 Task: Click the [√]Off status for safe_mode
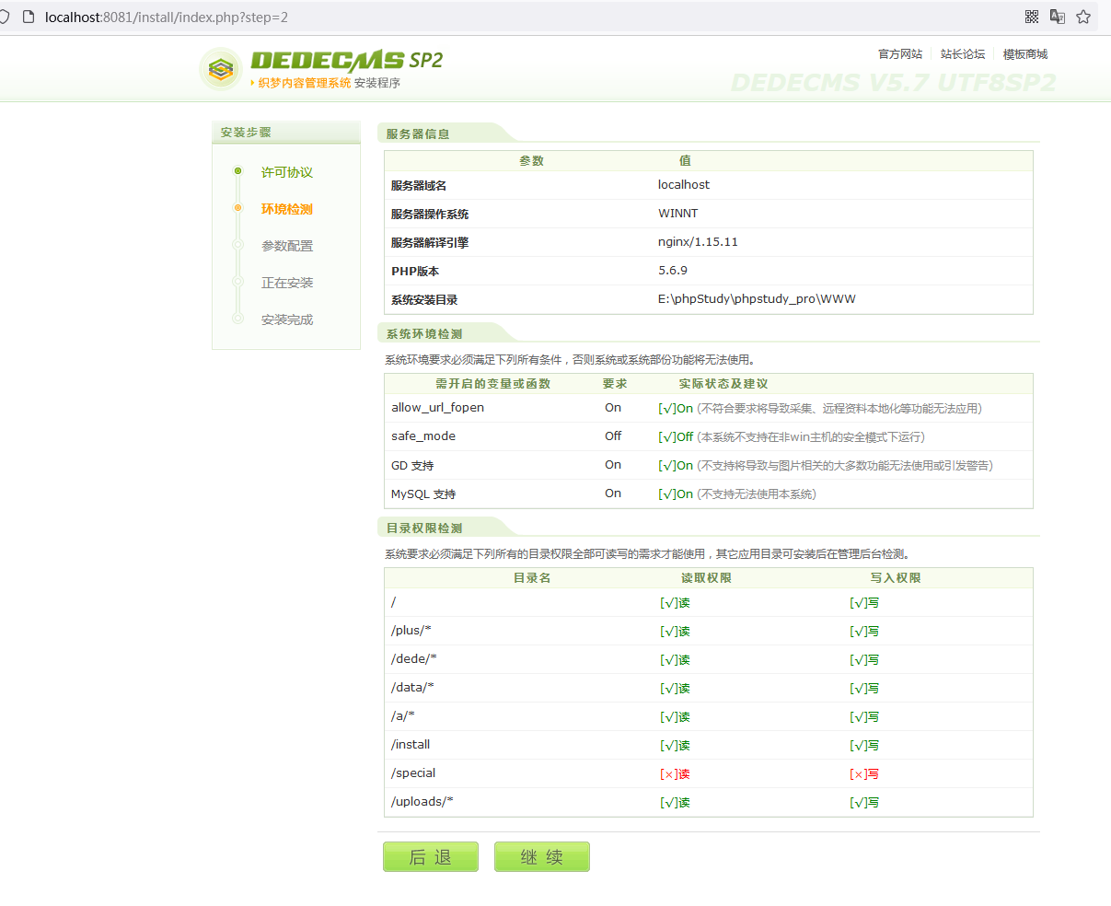click(x=677, y=436)
